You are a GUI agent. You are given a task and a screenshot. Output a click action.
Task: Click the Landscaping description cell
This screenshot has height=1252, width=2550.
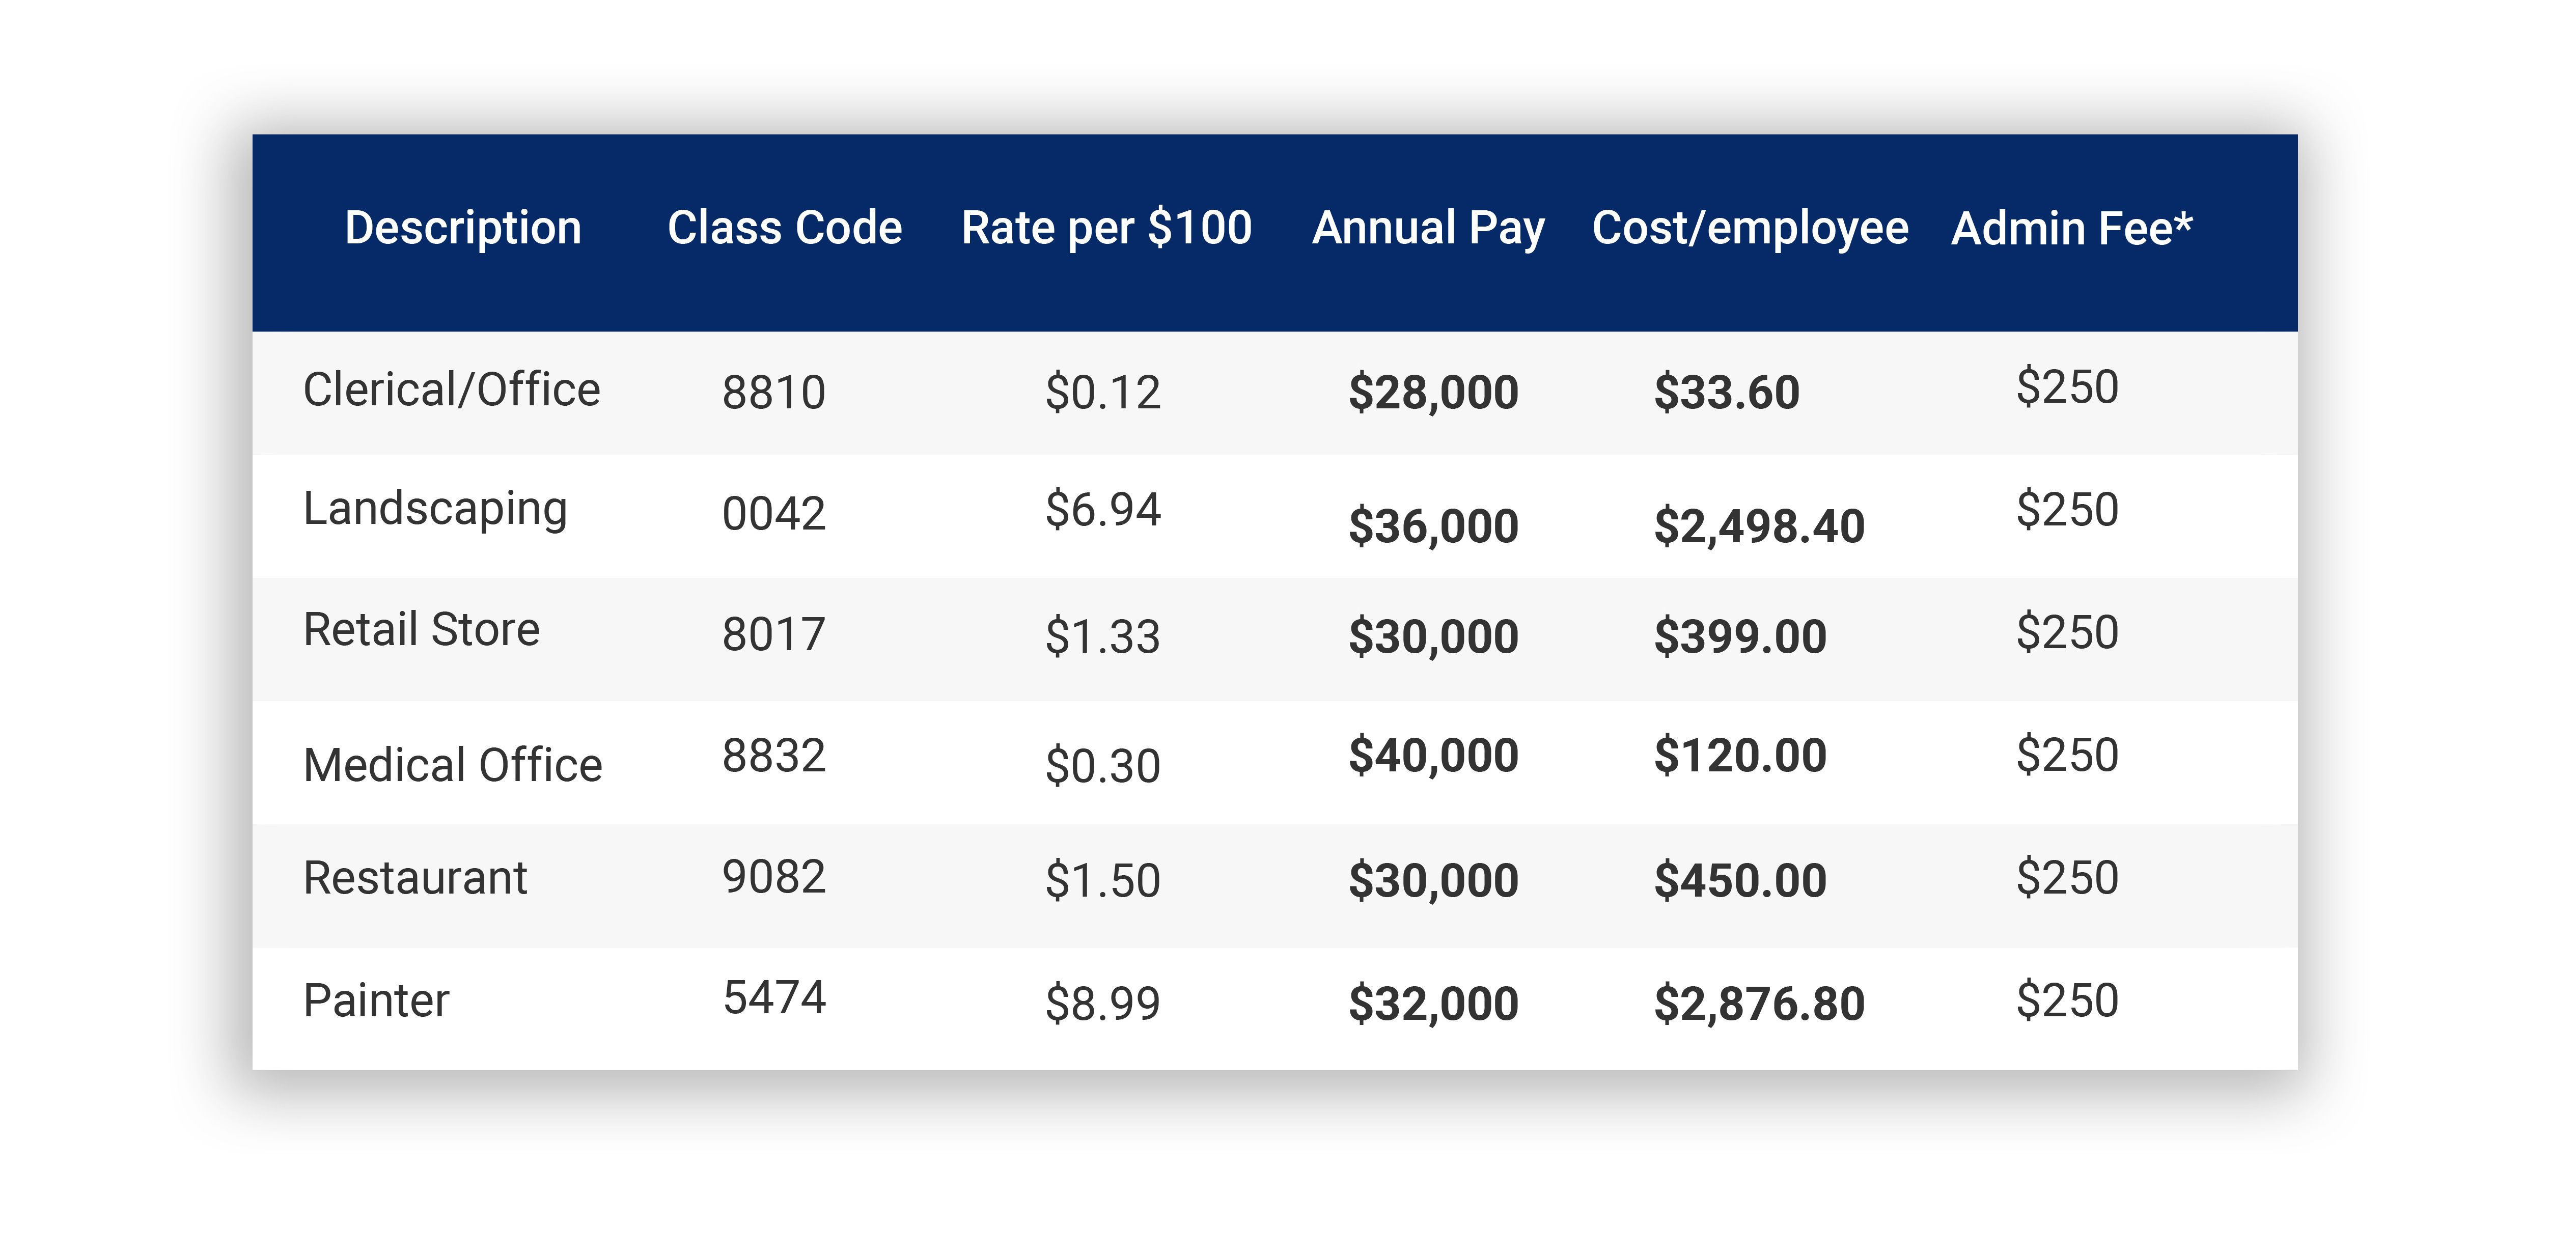click(x=434, y=511)
